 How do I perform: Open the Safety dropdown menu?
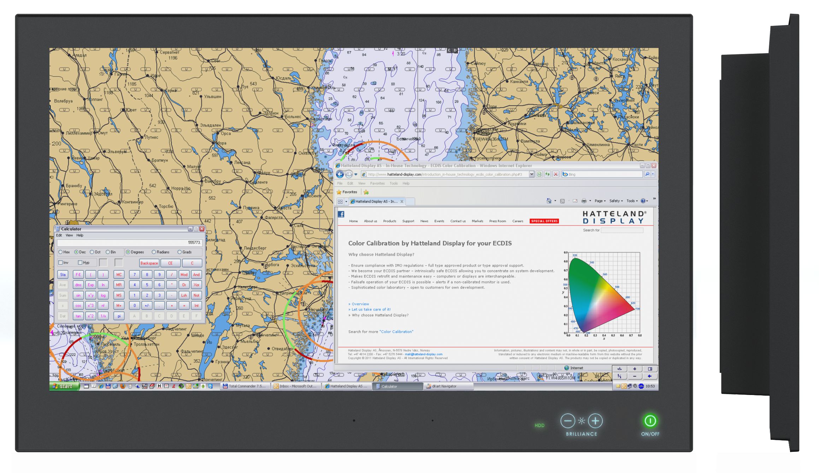(616, 201)
